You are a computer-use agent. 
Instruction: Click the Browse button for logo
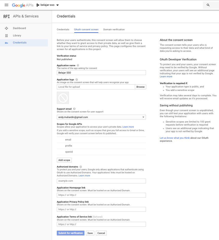(140, 87)
